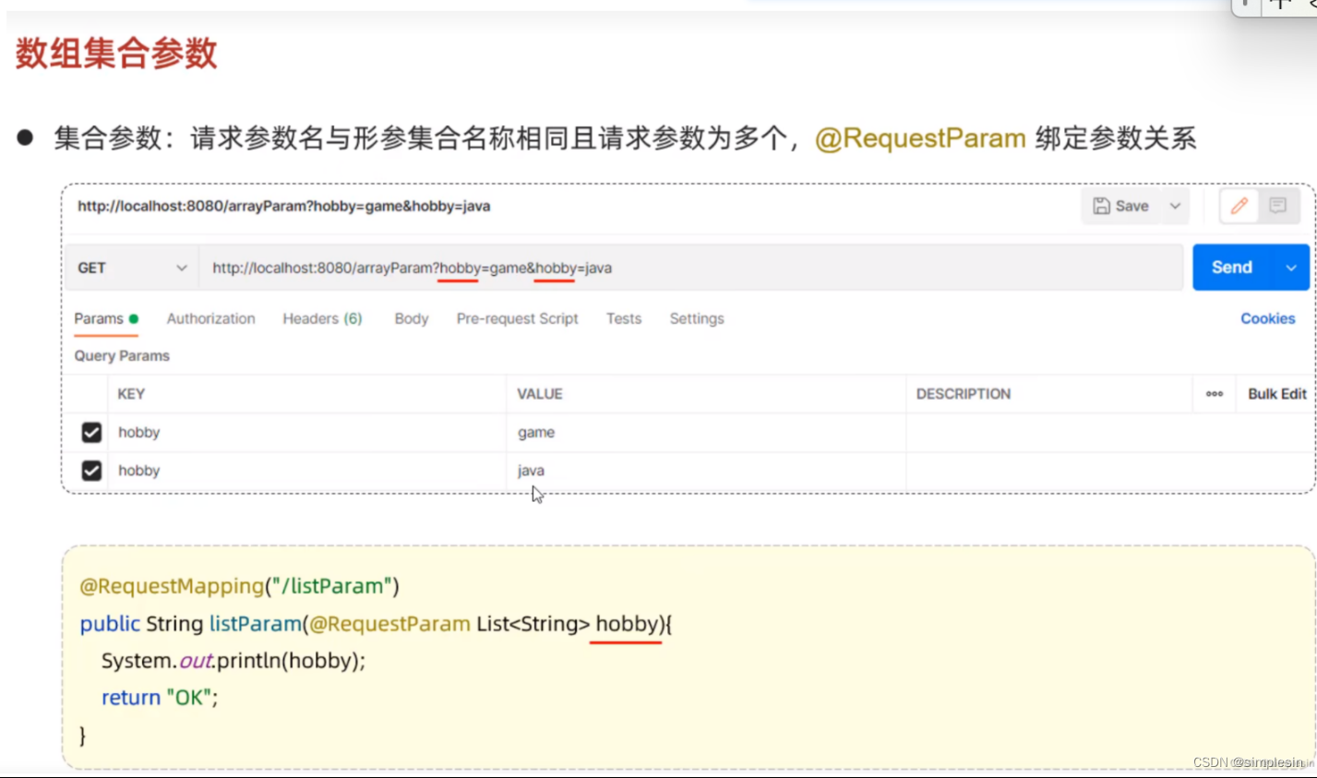
Task: Select the Tests tab
Action: [x=623, y=318]
